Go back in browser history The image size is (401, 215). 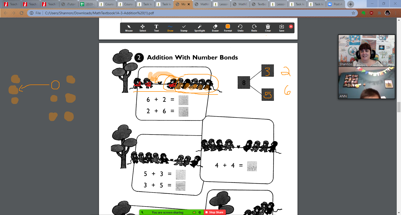click(6, 13)
